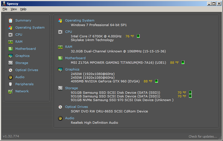
Task: Click Check for updates link
Action: coord(203,136)
